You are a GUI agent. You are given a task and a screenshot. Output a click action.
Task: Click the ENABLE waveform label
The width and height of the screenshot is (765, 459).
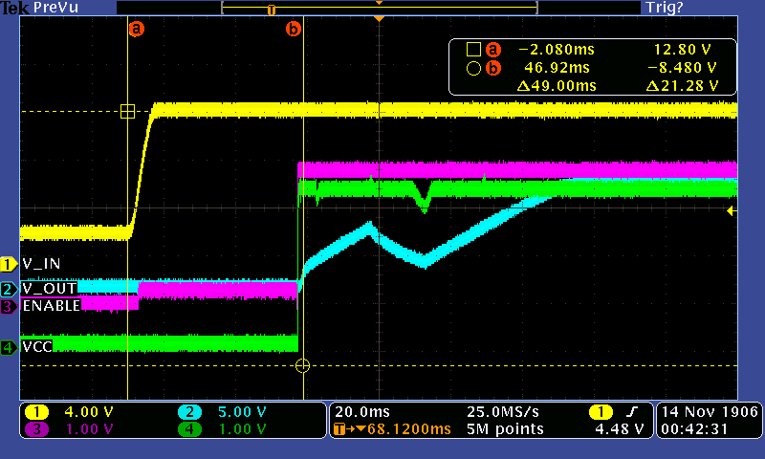pos(52,306)
